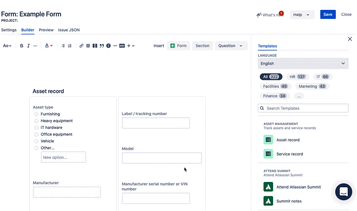Insert column layout from toolbar

[x=95, y=46]
